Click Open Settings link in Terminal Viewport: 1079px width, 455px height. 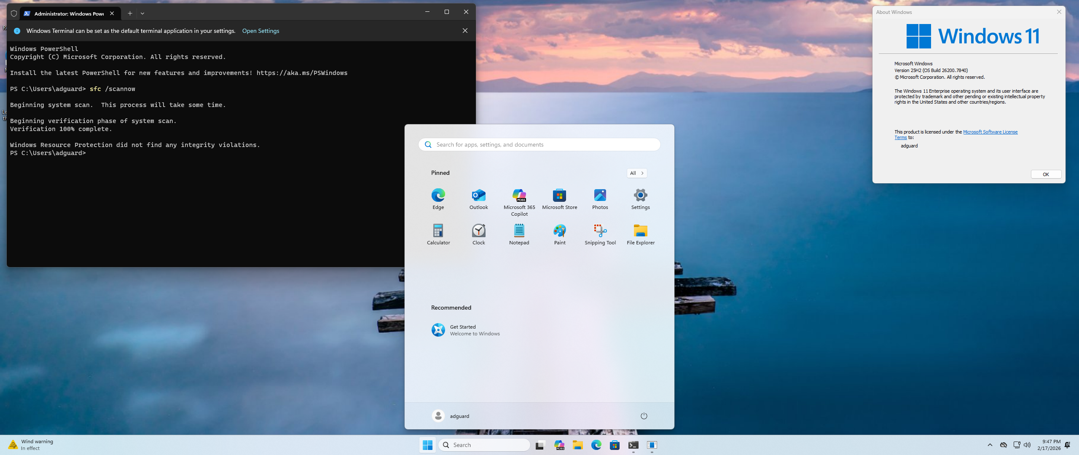click(x=260, y=31)
